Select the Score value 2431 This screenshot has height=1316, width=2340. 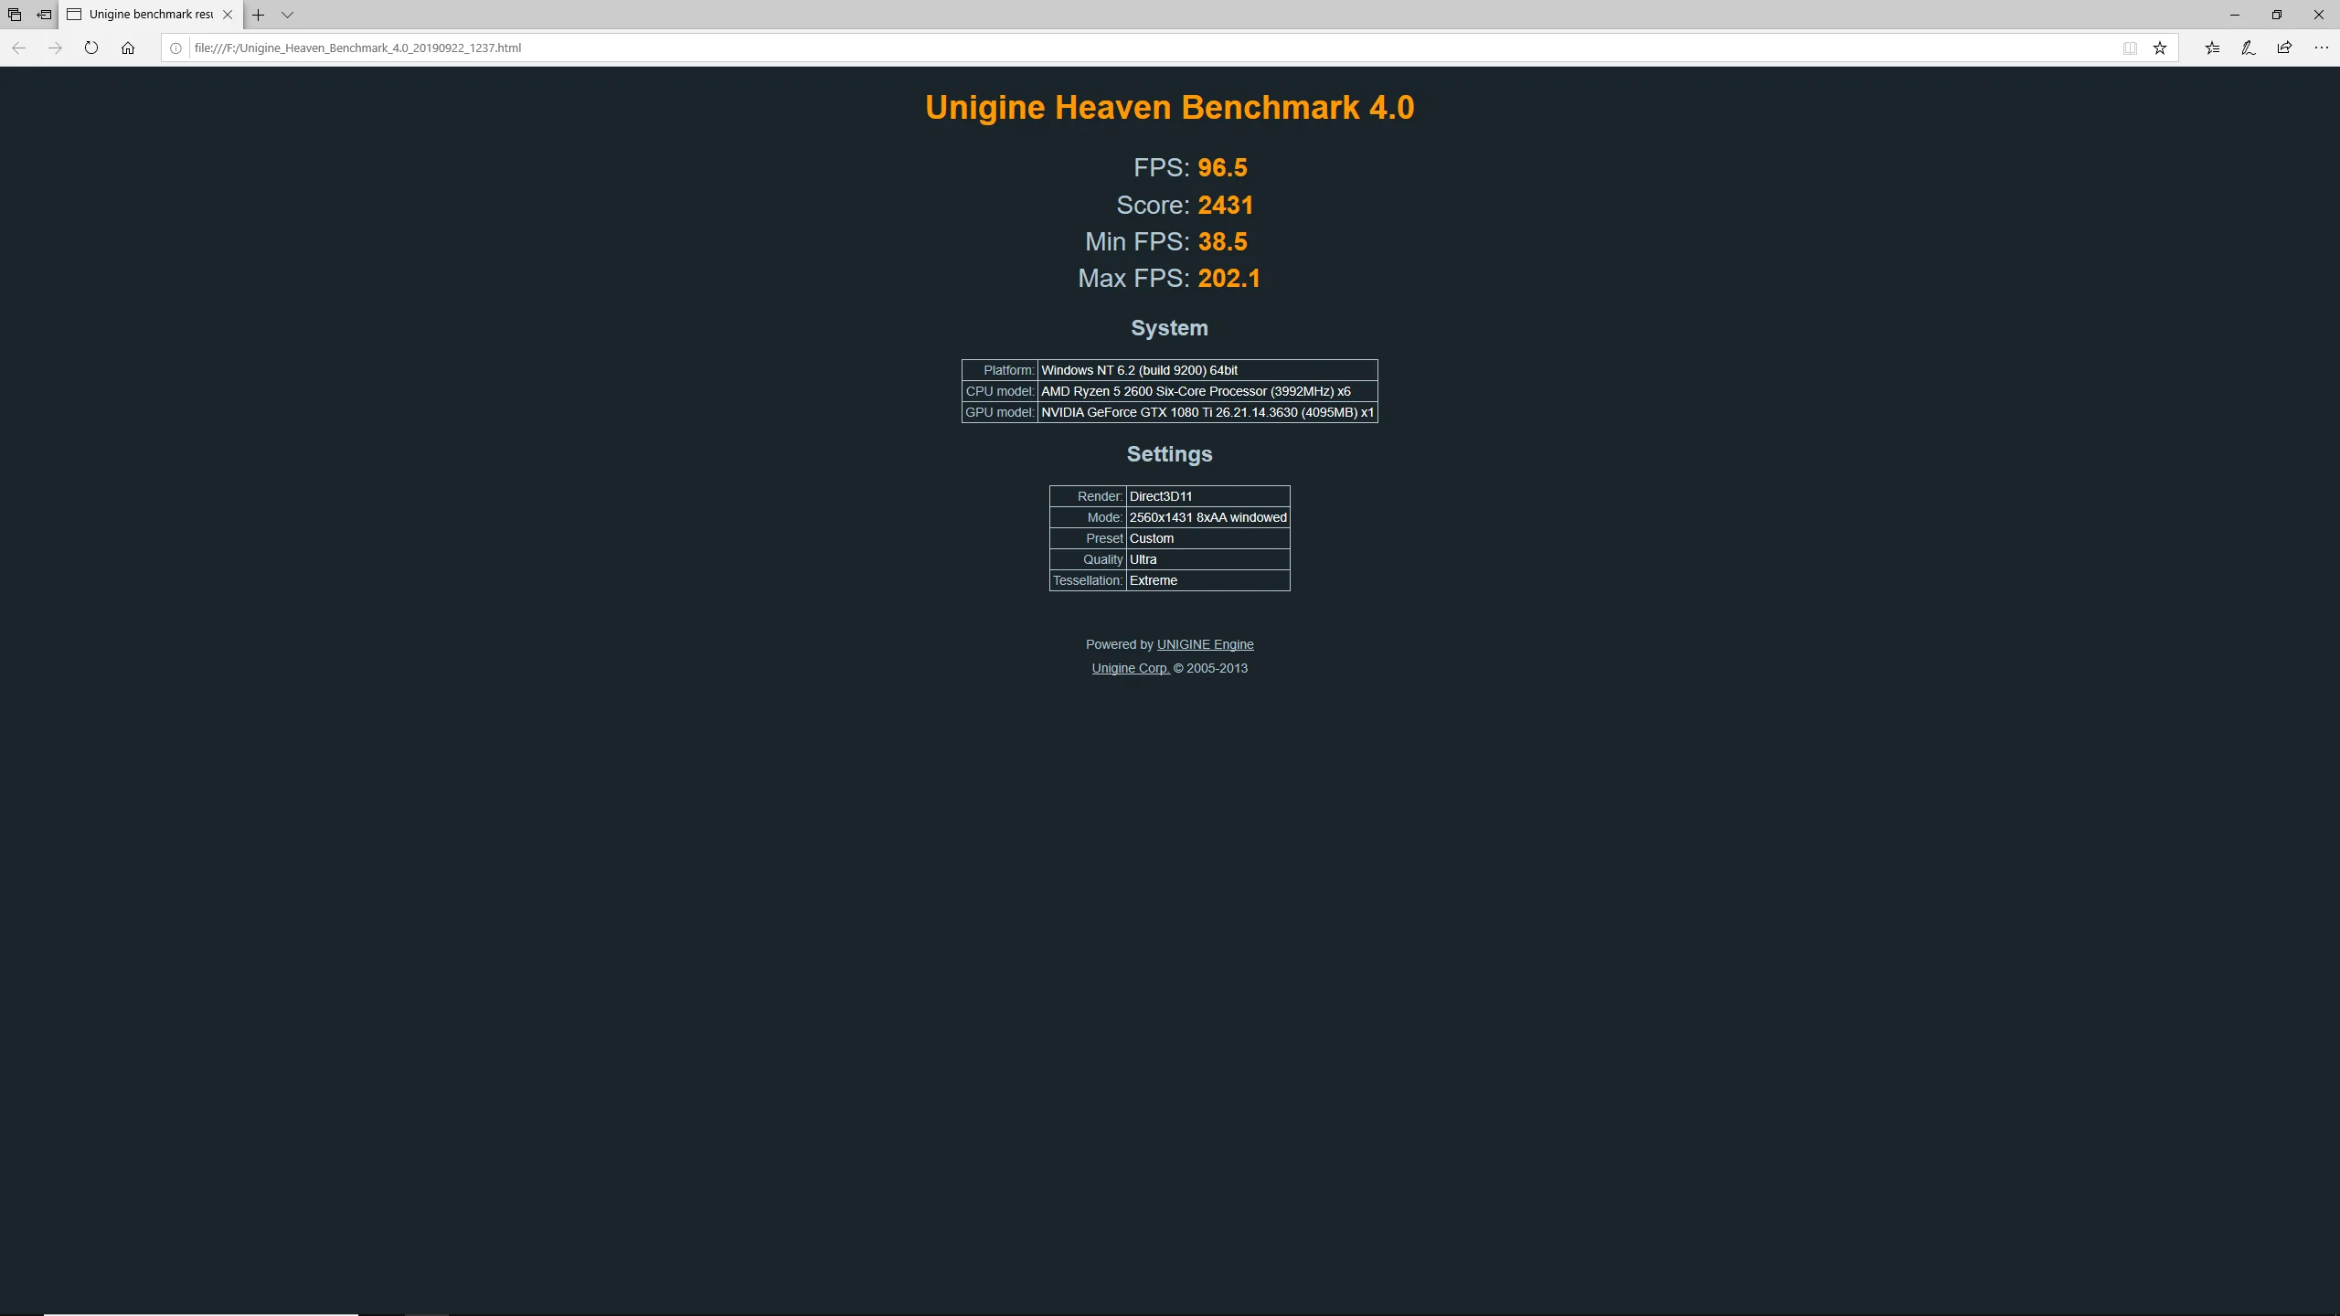tap(1225, 206)
